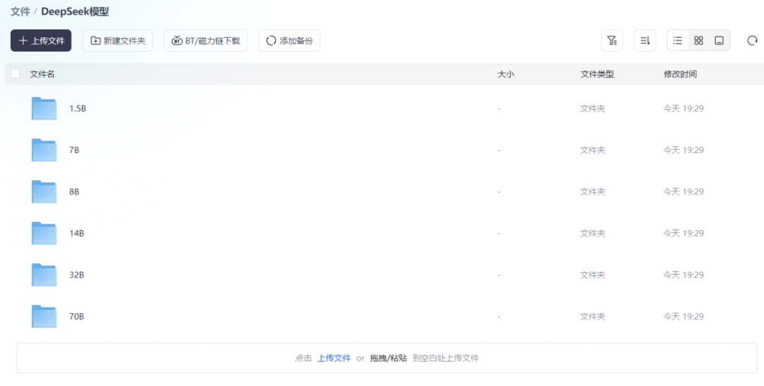
Task: Select the 70B folder name
Action: pyautogui.click(x=76, y=316)
